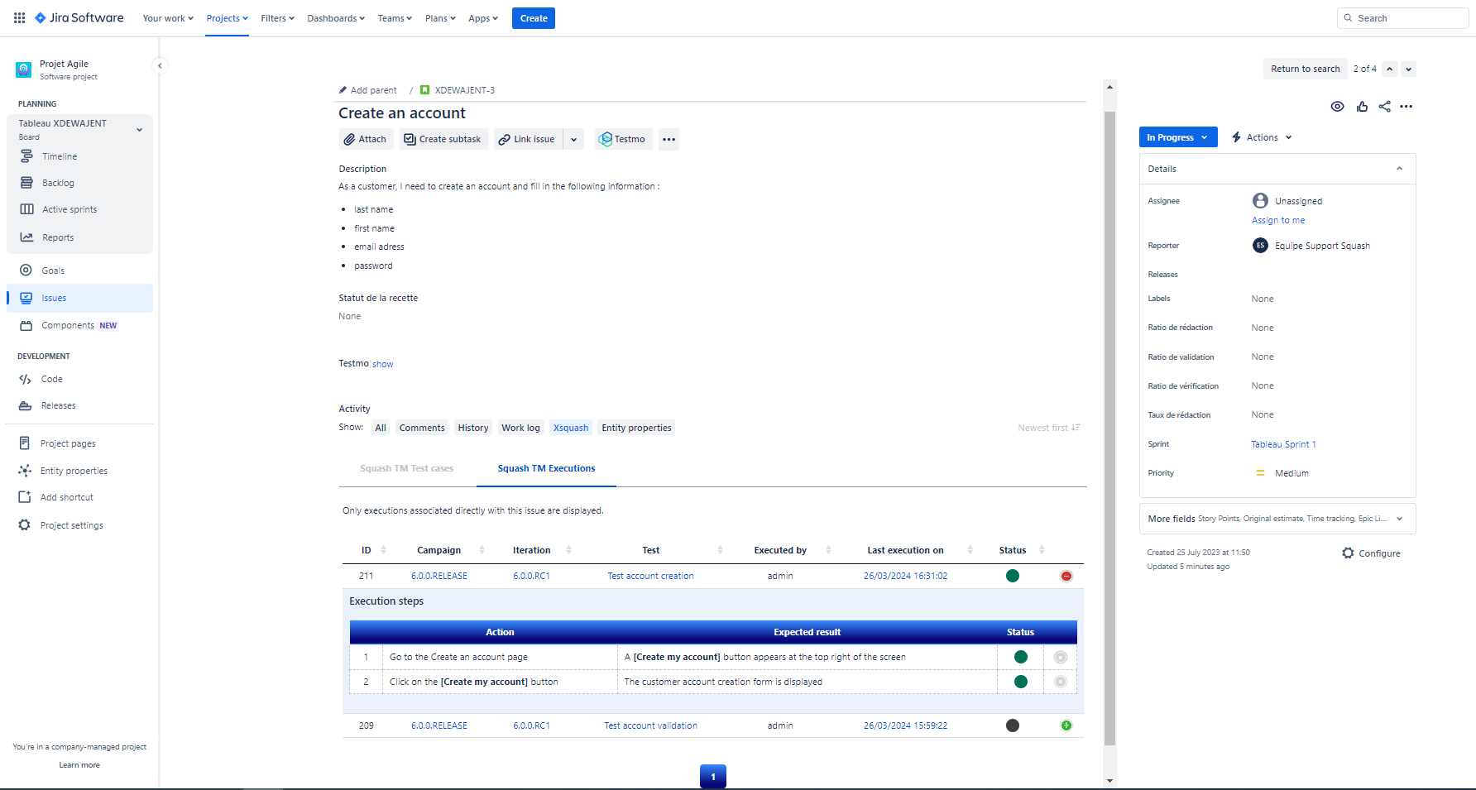Open the Link issue dropdown arrow
1476x790 pixels.
coord(573,139)
